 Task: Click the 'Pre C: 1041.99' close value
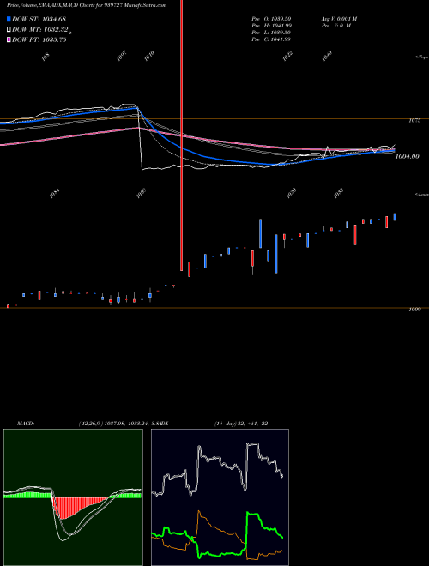[x=271, y=39]
